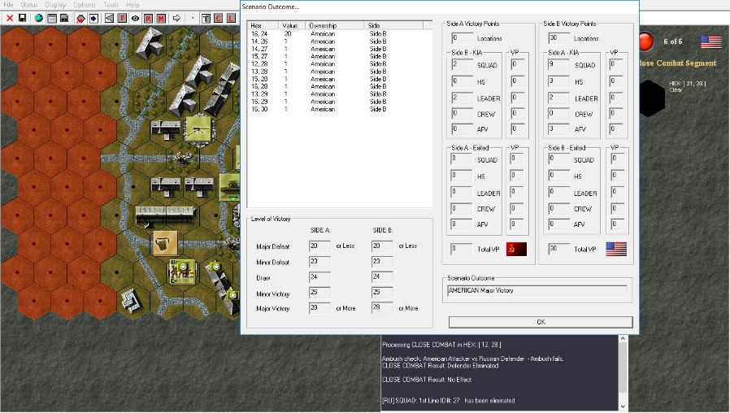Click the red hex icon in the toolbar
Viewport: 730px width, 413px height.
coord(80,18)
